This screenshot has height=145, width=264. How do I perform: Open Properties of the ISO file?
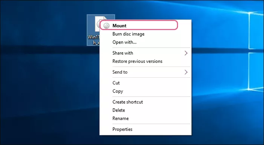point(146,129)
